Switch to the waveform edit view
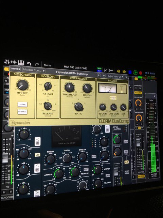 point(14,62)
